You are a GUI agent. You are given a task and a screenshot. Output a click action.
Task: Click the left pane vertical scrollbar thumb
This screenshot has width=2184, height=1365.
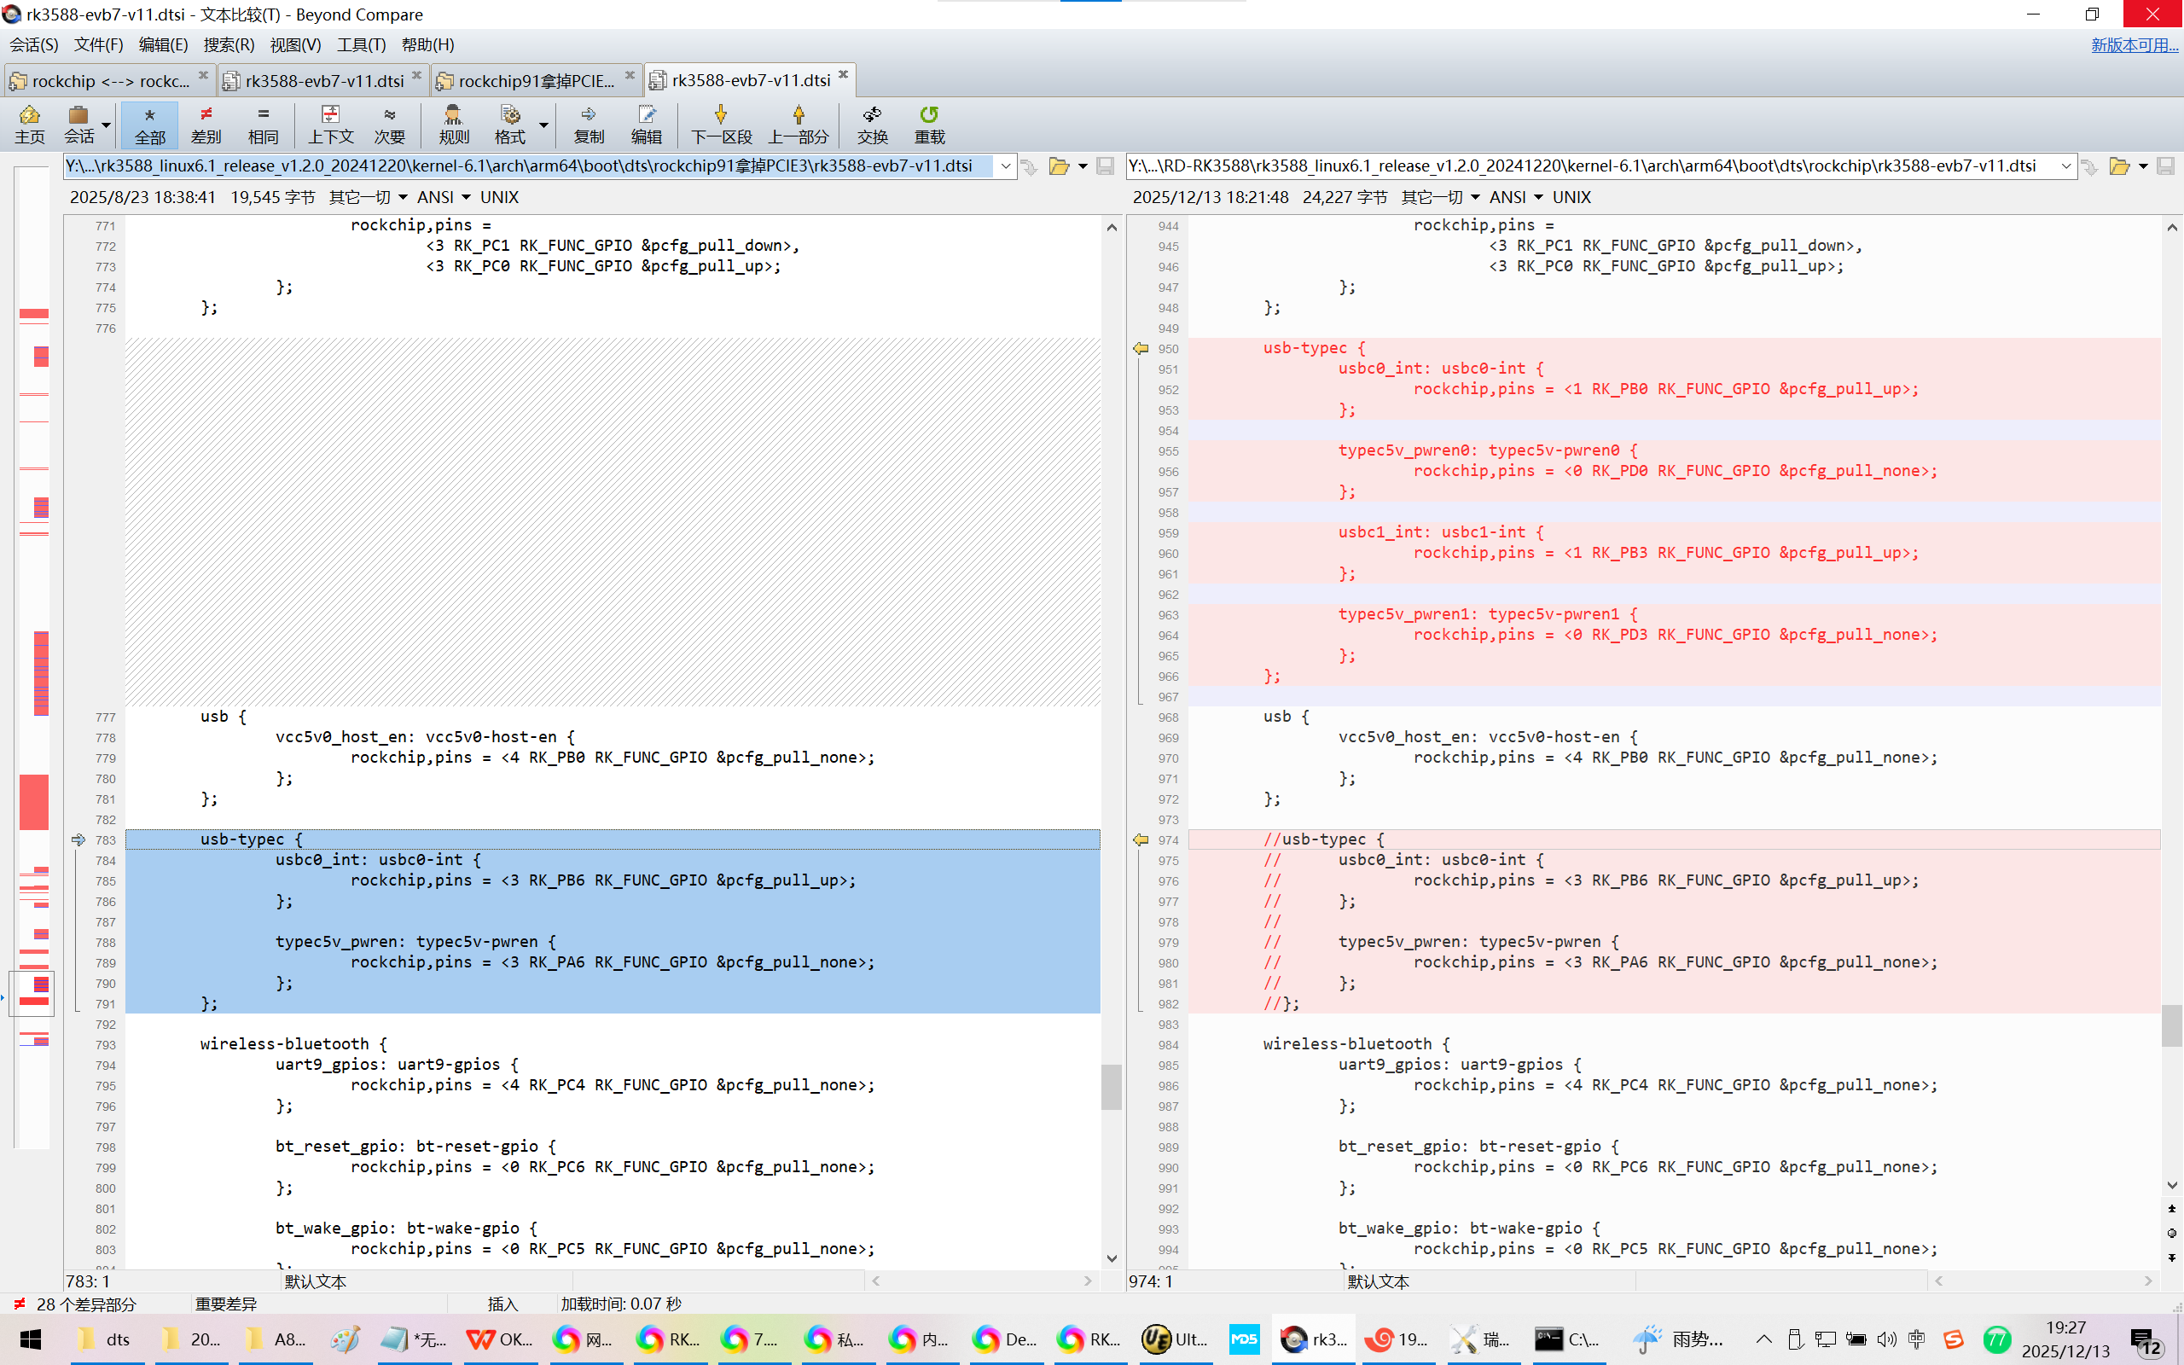coord(1111,1086)
